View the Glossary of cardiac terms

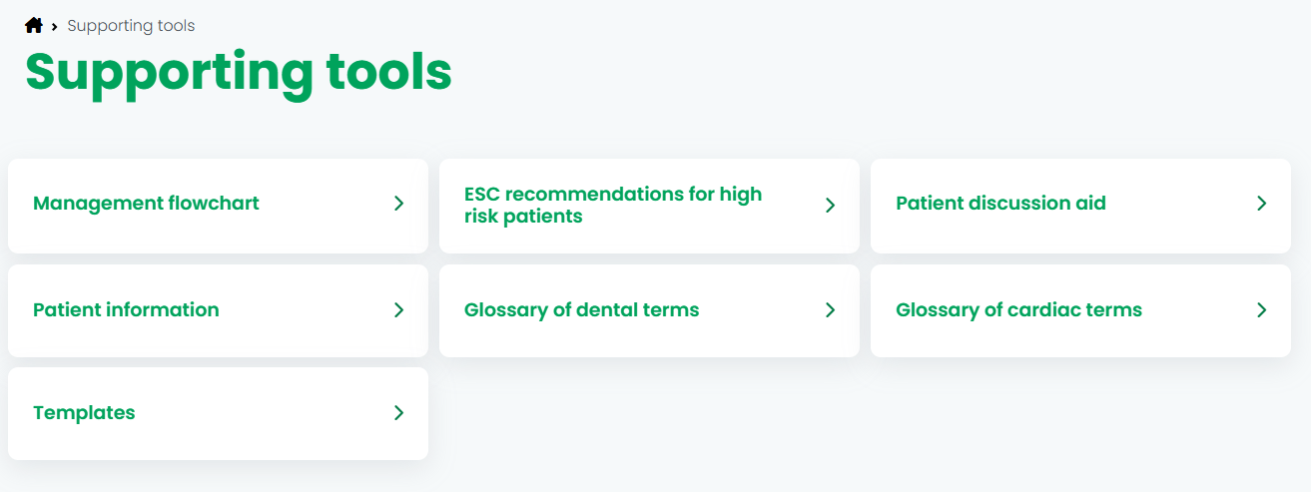point(1018,310)
